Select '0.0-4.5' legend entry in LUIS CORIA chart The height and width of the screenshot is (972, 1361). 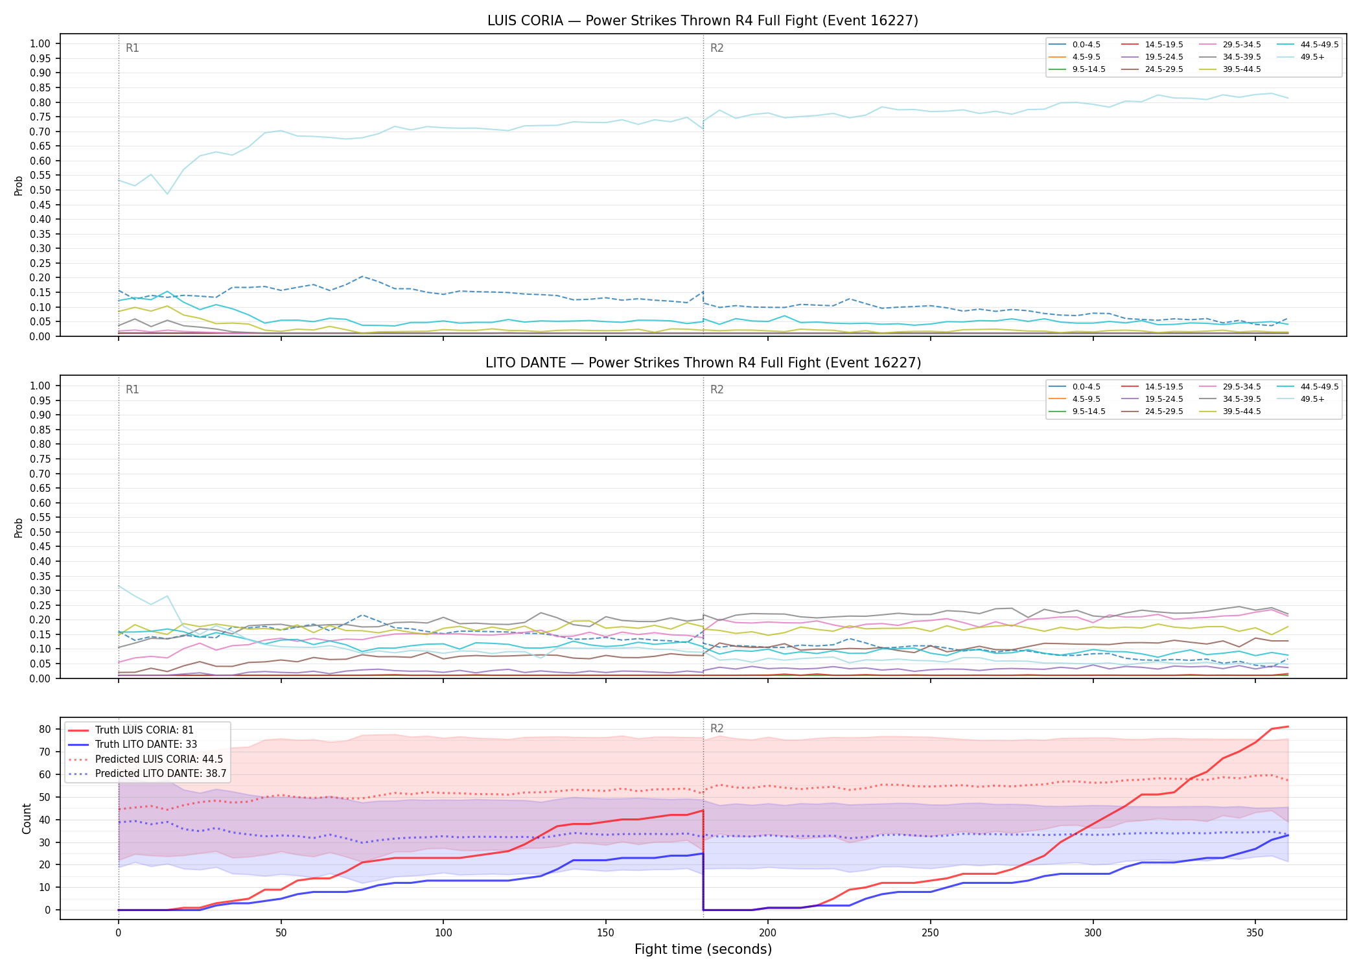click(x=1075, y=45)
